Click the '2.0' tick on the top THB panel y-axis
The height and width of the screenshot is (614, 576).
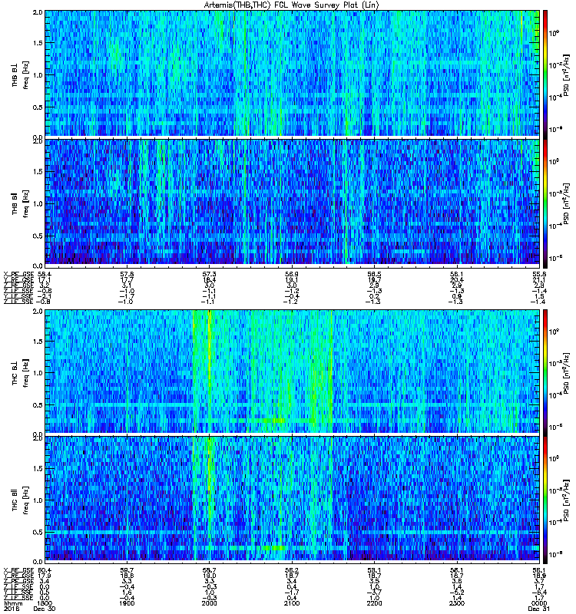click(38, 12)
